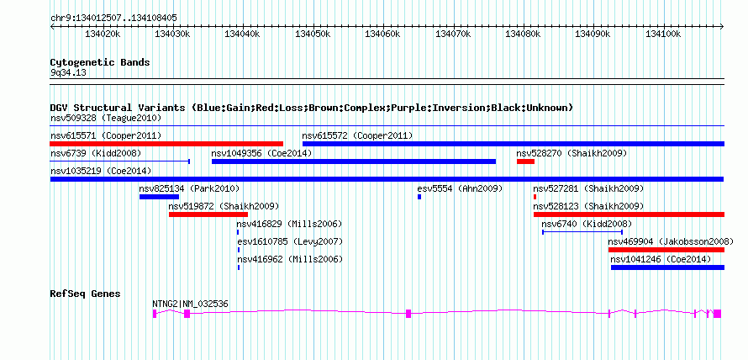The image size is (748, 360).
Task: Click the 134040k ruler tick label
Action: (x=242, y=34)
